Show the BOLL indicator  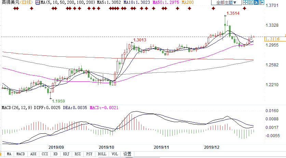pyautogui.click(x=102, y=154)
